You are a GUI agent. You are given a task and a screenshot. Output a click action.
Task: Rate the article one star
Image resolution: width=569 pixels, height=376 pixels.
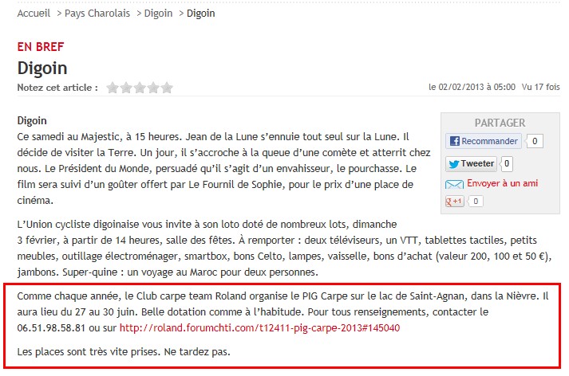pyautogui.click(x=113, y=88)
